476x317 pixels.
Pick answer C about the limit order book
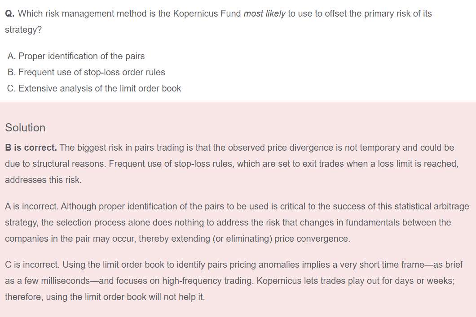[94, 88]
